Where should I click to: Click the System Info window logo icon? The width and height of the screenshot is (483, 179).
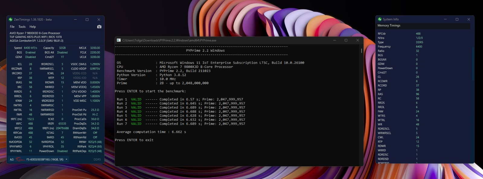380,19
